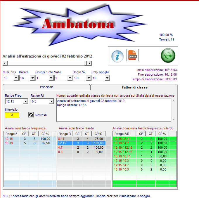Viewport: 199px width, 198px height.
Task: Click the date scrollbar right arrow
Action: pos(89,63)
